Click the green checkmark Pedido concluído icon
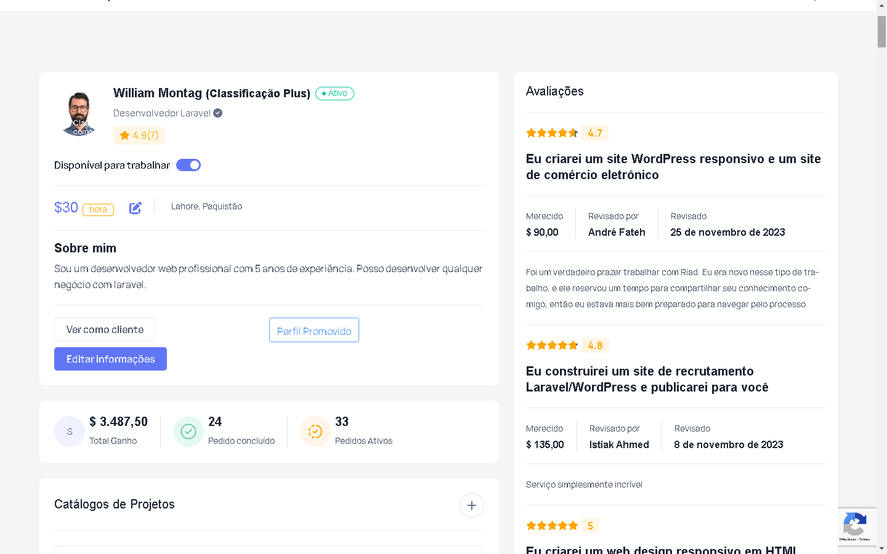This screenshot has width=887, height=554. point(188,432)
